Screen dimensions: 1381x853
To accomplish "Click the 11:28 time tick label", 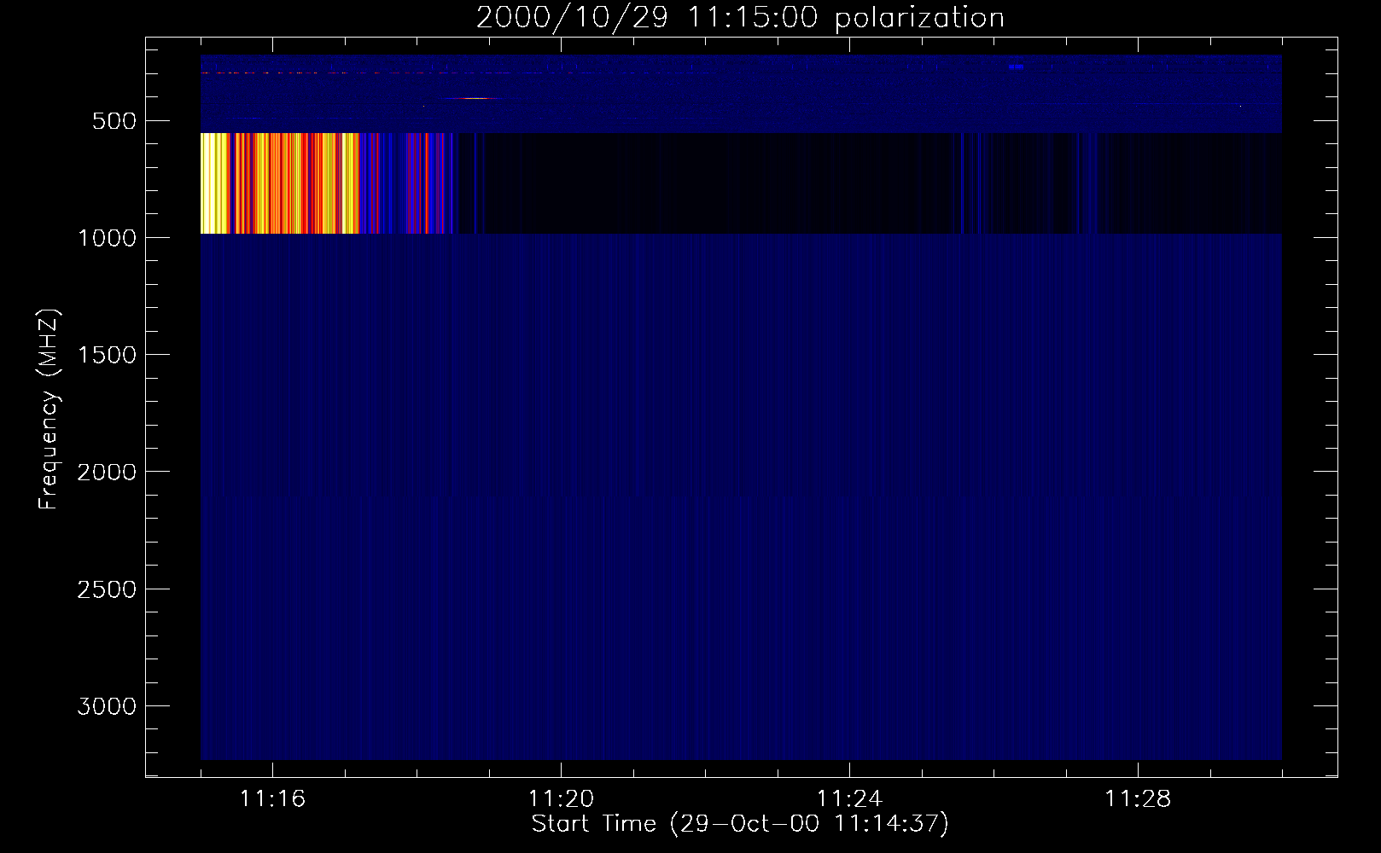I will click(x=1139, y=799).
